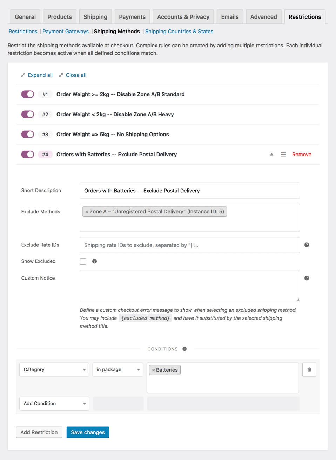Open the General settings tab
336x460 pixels.
(x=25, y=17)
